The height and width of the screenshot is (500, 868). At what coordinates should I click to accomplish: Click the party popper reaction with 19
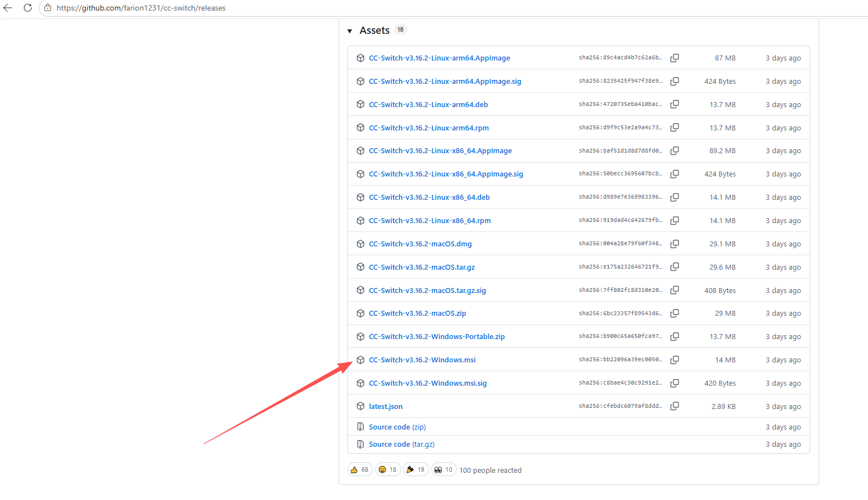click(416, 470)
